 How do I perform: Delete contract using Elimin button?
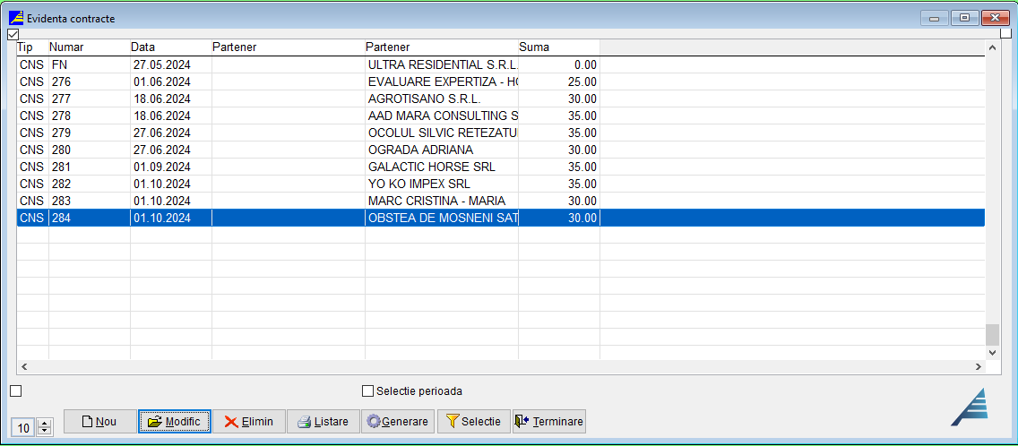248,422
